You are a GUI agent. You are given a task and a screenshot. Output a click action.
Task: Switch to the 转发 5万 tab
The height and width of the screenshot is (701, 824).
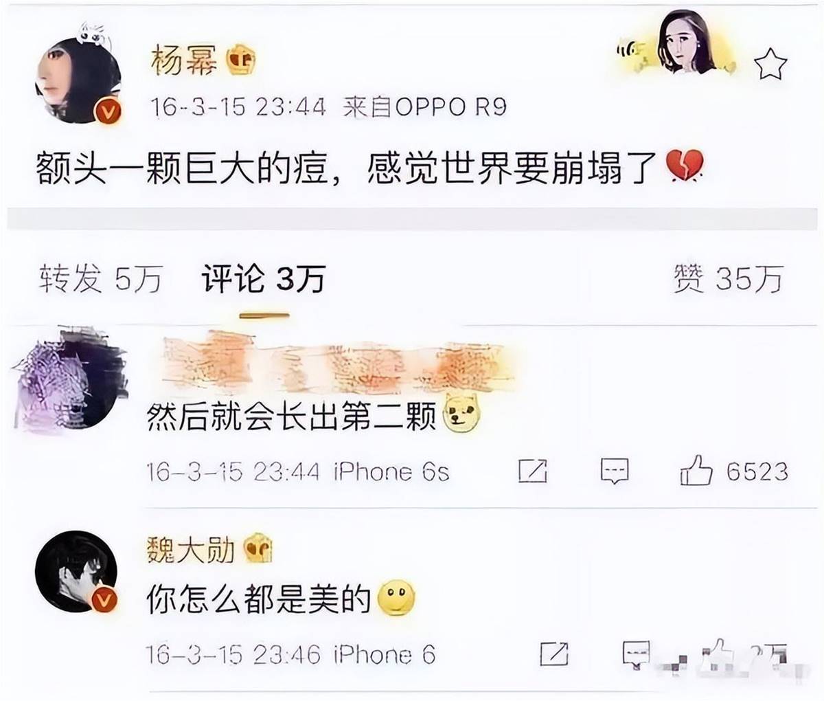[x=100, y=279]
